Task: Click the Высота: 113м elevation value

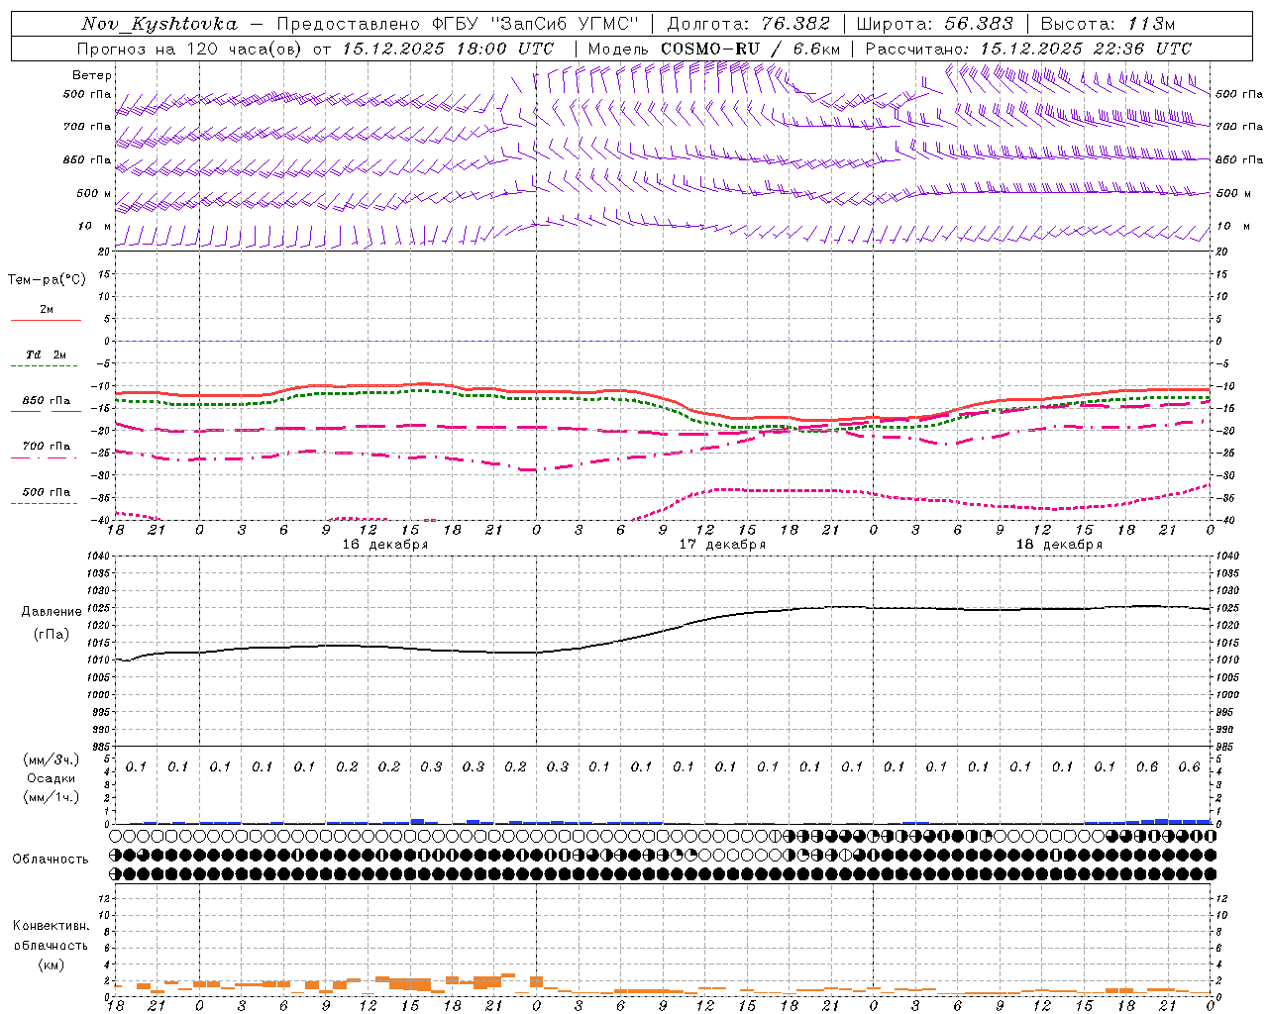Action: pyautogui.click(x=1108, y=24)
